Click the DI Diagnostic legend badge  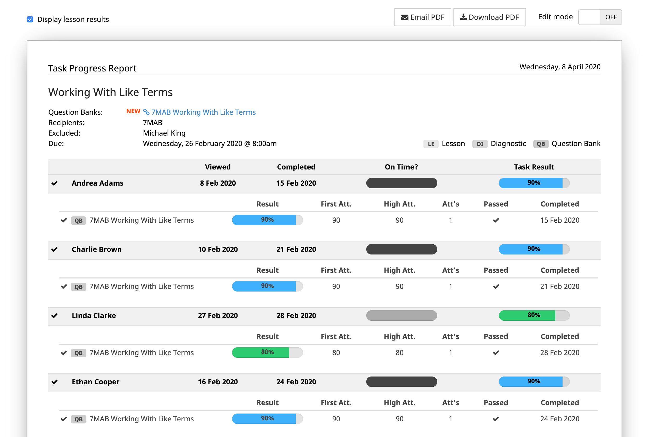[x=480, y=144]
